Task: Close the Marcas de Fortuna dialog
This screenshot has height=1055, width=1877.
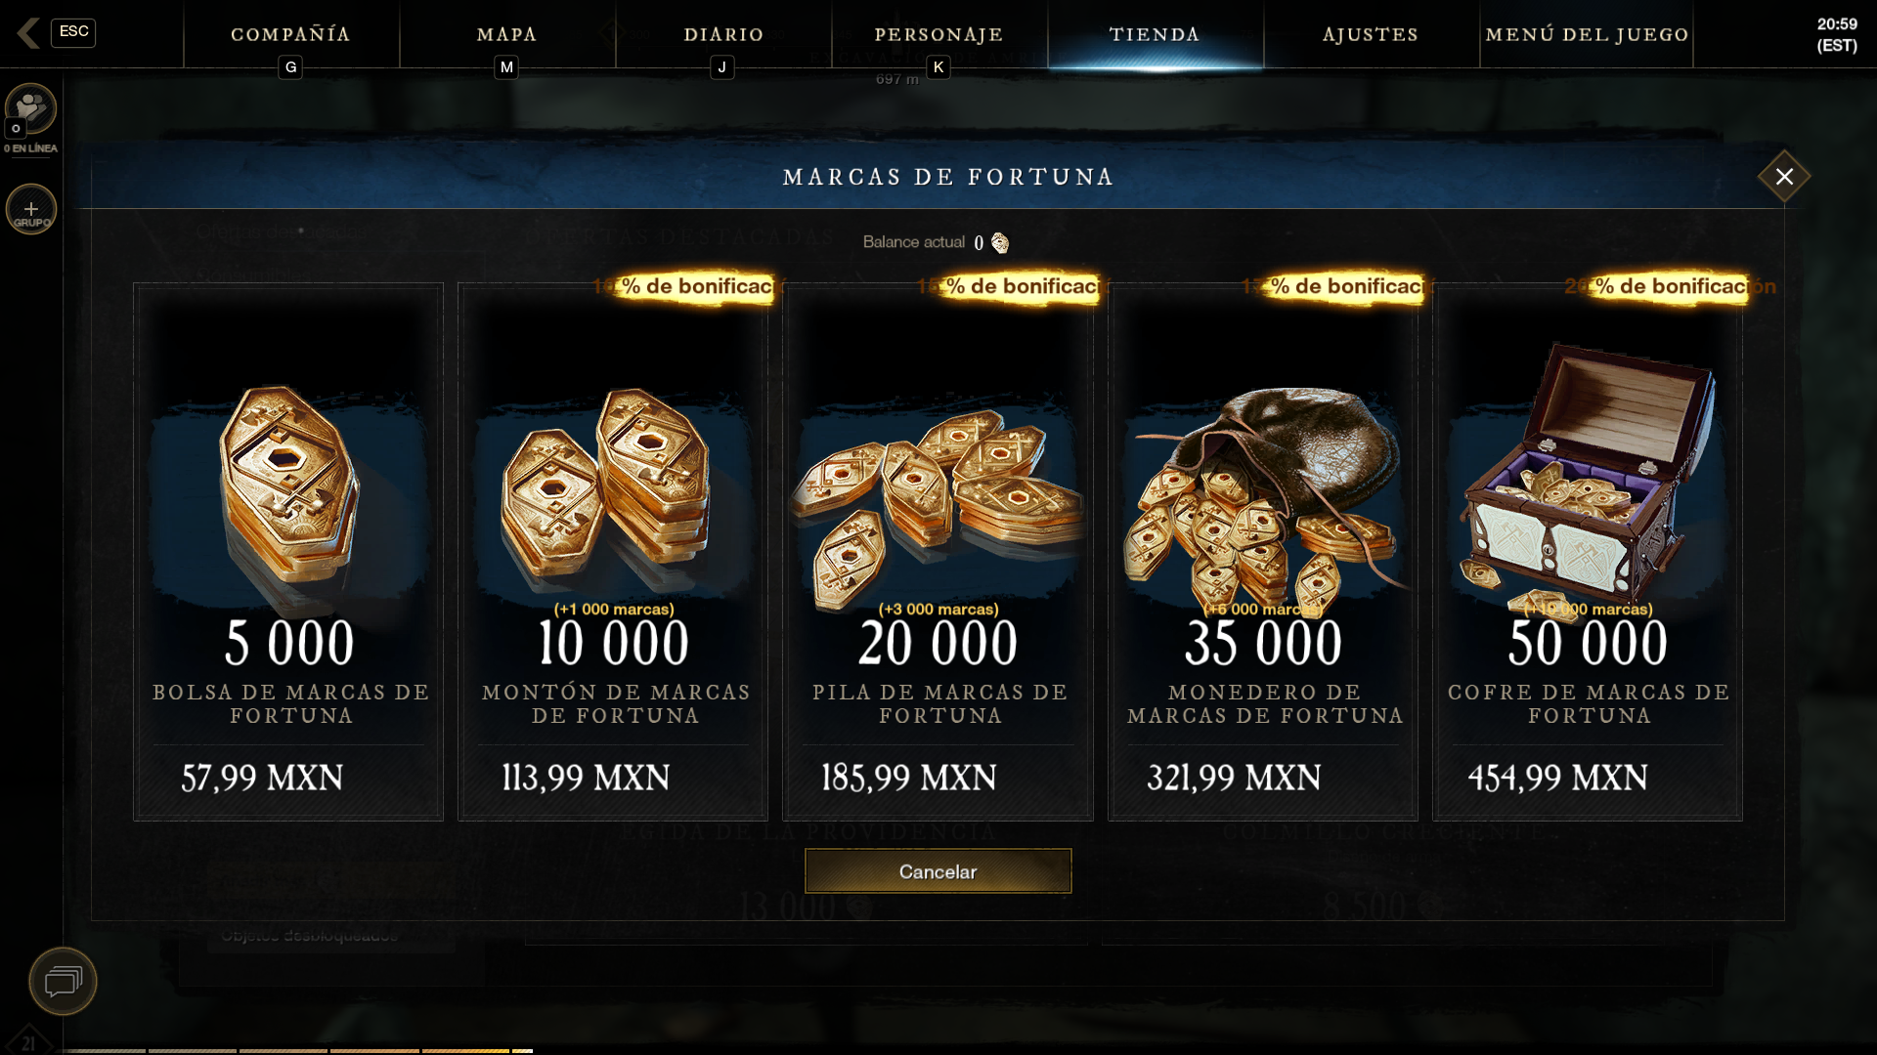Action: click(x=1784, y=177)
